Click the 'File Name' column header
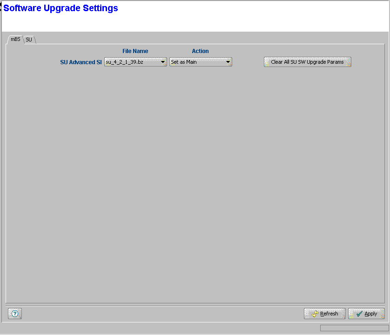Screen dimensions: 390x335 pos(135,51)
